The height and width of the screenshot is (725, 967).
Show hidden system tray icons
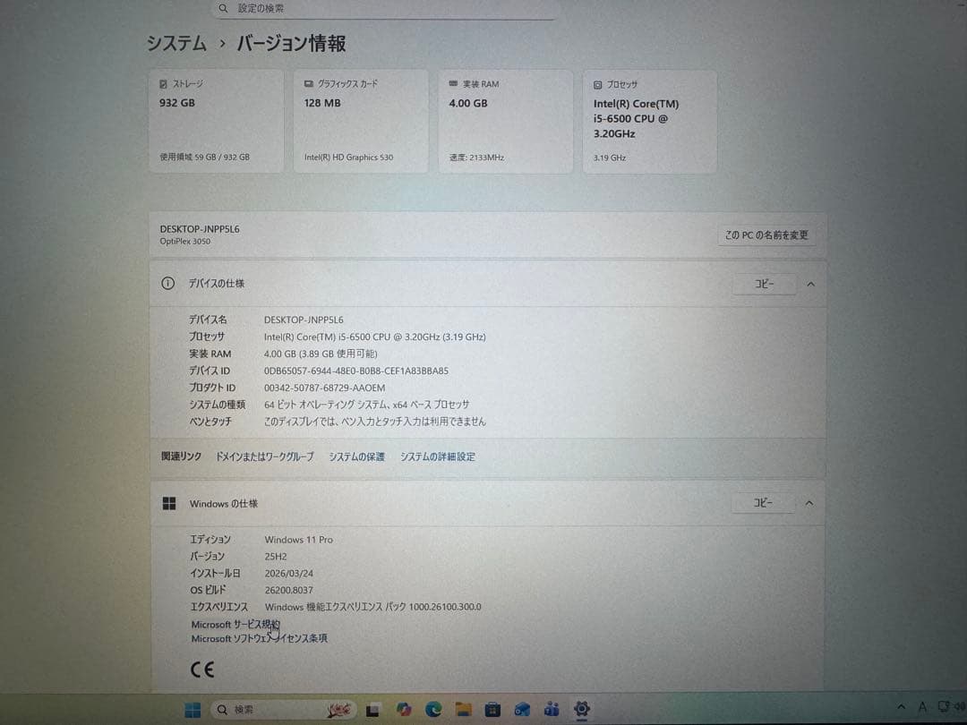click(901, 707)
